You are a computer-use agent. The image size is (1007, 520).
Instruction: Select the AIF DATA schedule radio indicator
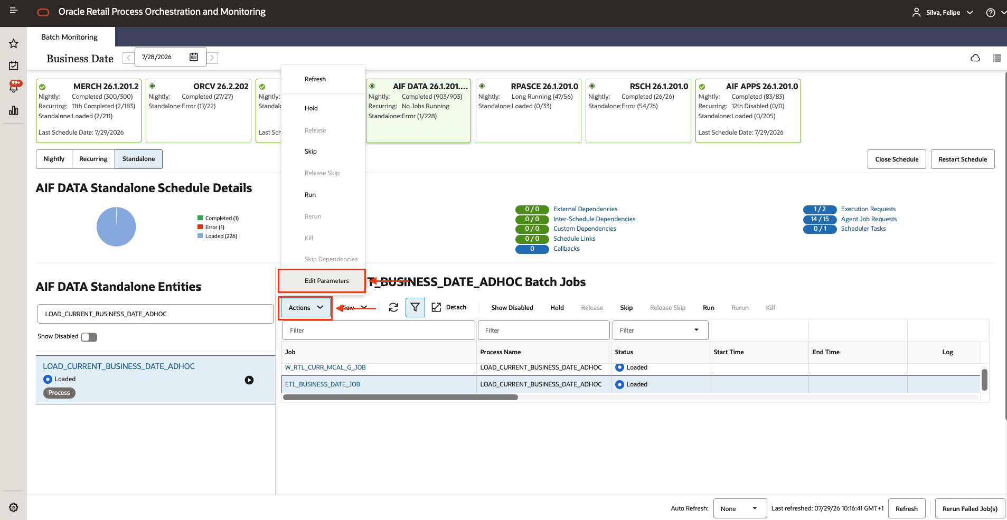pos(372,86)
